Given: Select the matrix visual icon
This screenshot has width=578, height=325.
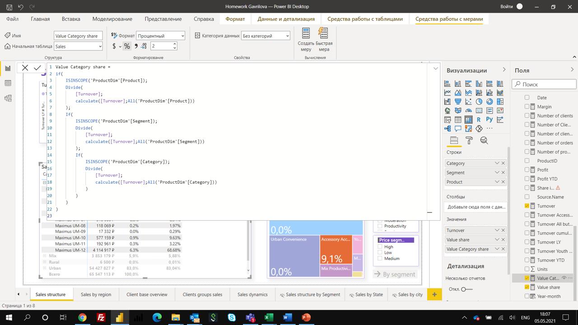Looking at the screenshot, I should (x=468, y=120).
